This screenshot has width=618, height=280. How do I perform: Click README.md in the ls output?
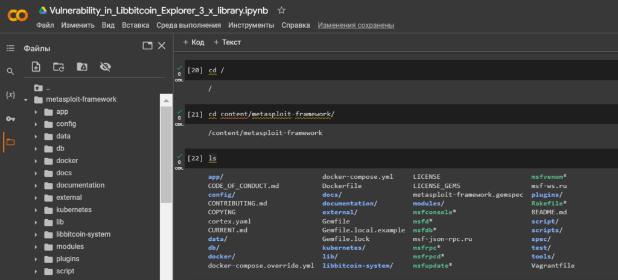pos(549,212)
